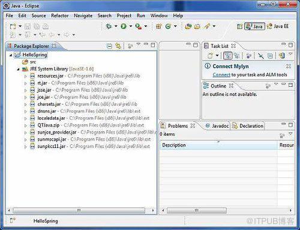Click the Connect link for Mylyn
The height and width of the screenshot is (230, 300).
click(x=221, y=75)
